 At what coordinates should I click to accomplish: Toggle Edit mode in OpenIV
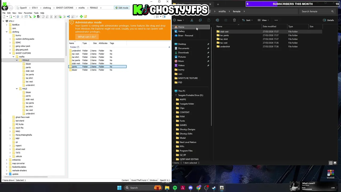tap(121, 8)
